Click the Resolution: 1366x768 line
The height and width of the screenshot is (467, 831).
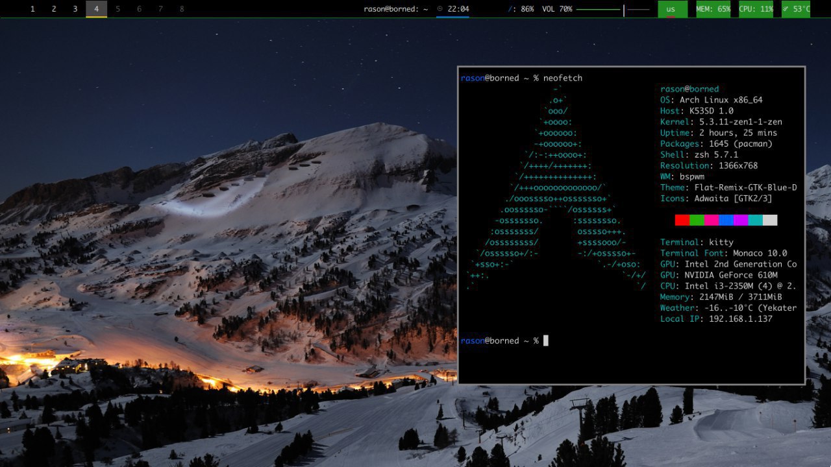coord(709,166)
